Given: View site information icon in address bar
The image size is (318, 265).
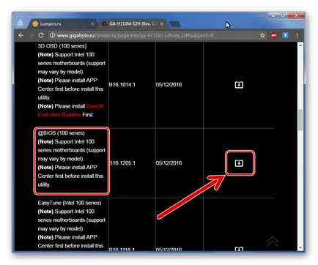Looking at the screenshot, I should [52, 35].
